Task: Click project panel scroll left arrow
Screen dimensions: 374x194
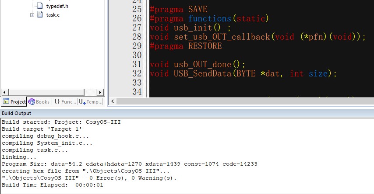Action: click(x=5, y=92)
